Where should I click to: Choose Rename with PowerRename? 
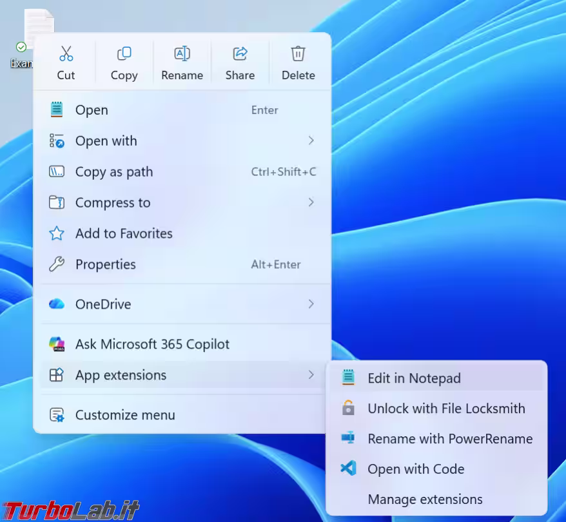(x=436, y=438)
